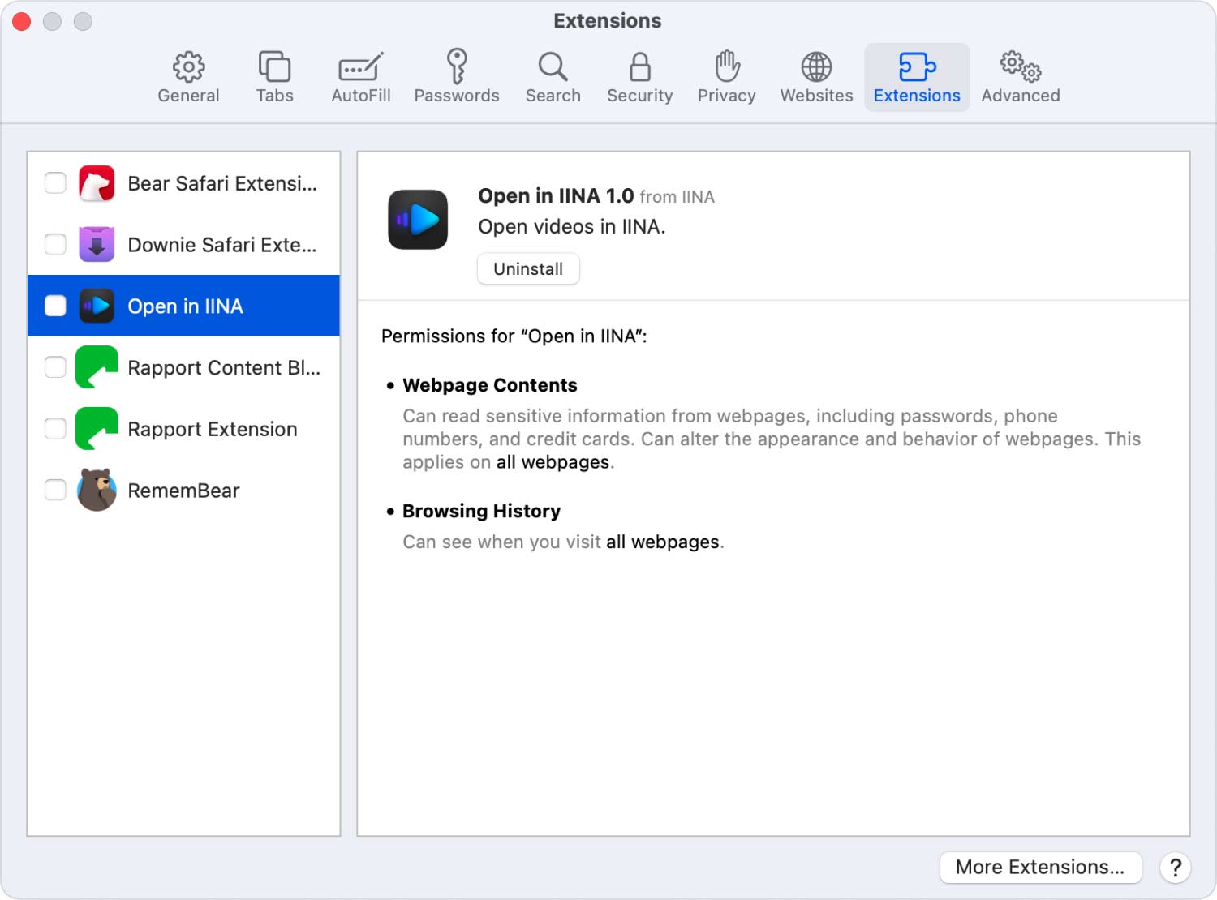
Task: Click the Permissions for Open in IINA label
Action: pyautogui.click(x=514, y=336)
